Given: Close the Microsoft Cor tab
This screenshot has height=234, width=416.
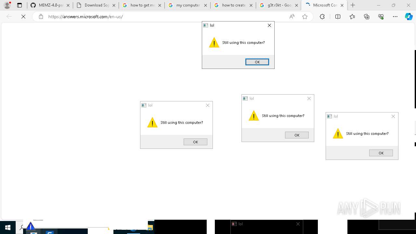Looking at the screenshot, I should coord(342,5).
